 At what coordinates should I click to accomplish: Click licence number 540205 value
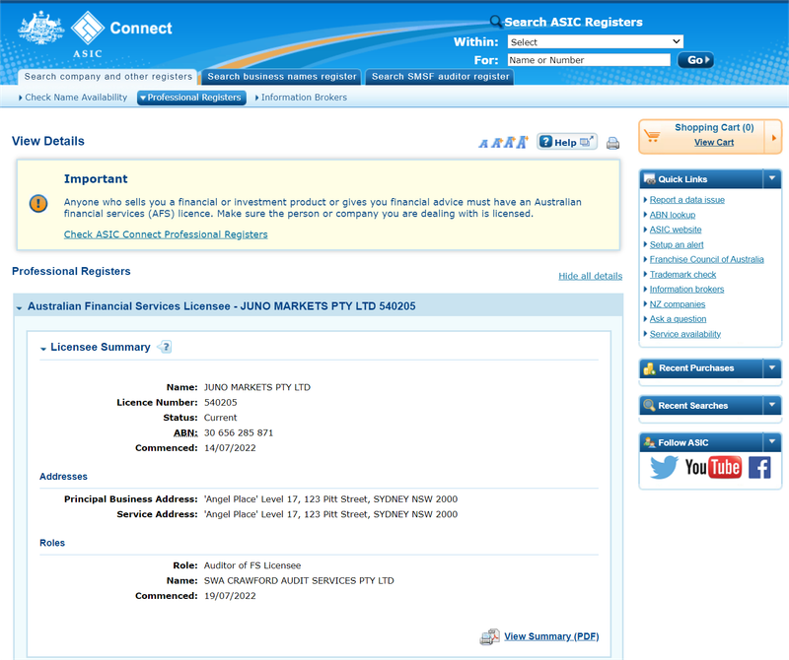220,403
